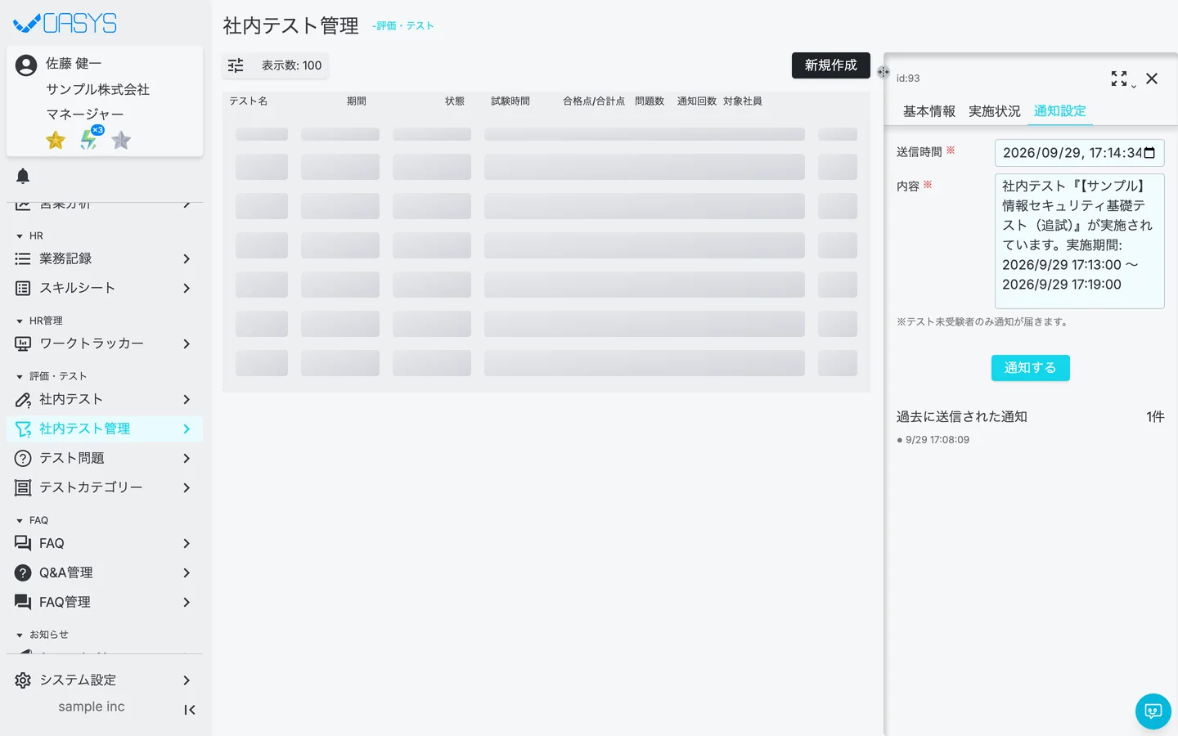Viewport: 1178px width, 736px height.
Task: Collapse the HR管理 section
Action: coord(20,321)
